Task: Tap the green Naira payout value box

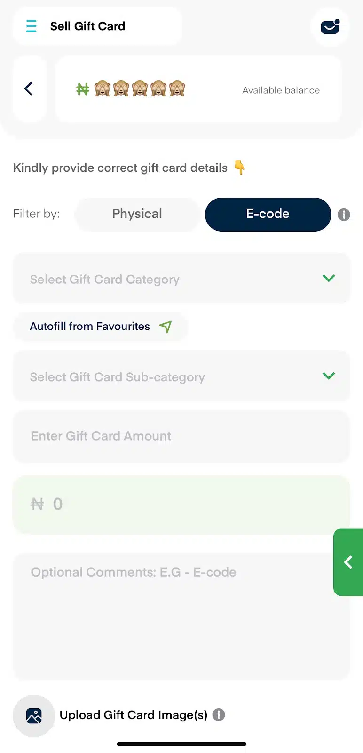Action: tap(181, 504)
